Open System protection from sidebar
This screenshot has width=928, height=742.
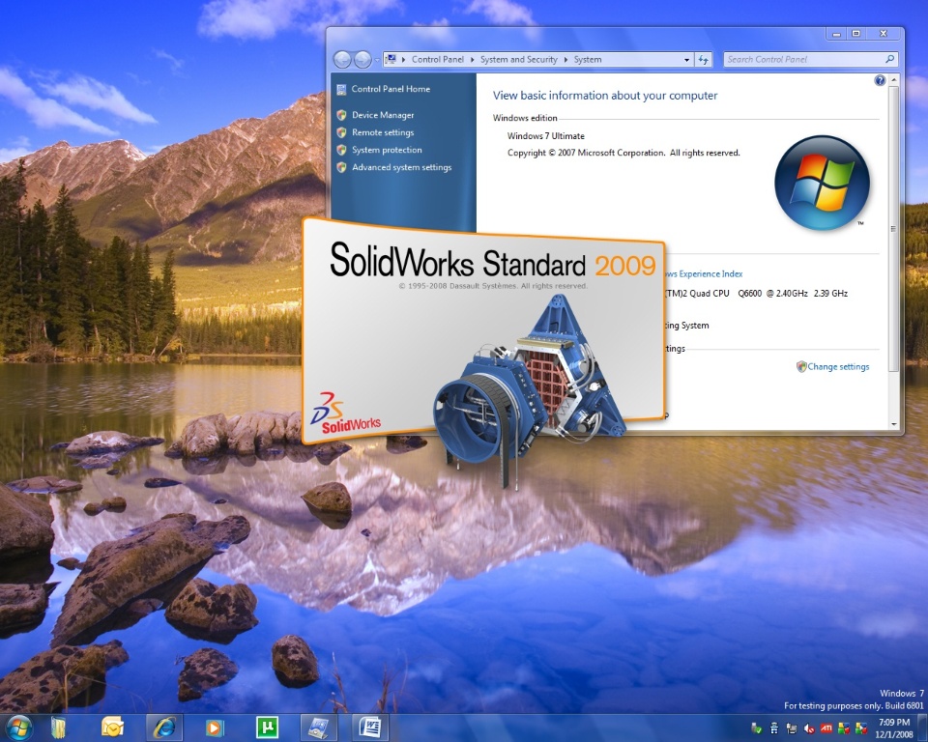click(387, 150)
